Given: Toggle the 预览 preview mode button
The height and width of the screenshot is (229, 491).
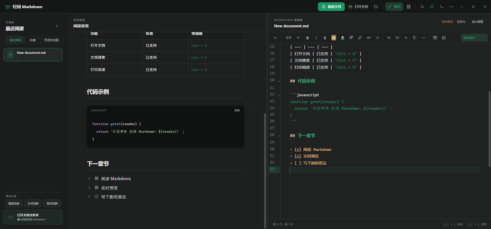Looking at the screenshot, I should [x=394, y=7].
